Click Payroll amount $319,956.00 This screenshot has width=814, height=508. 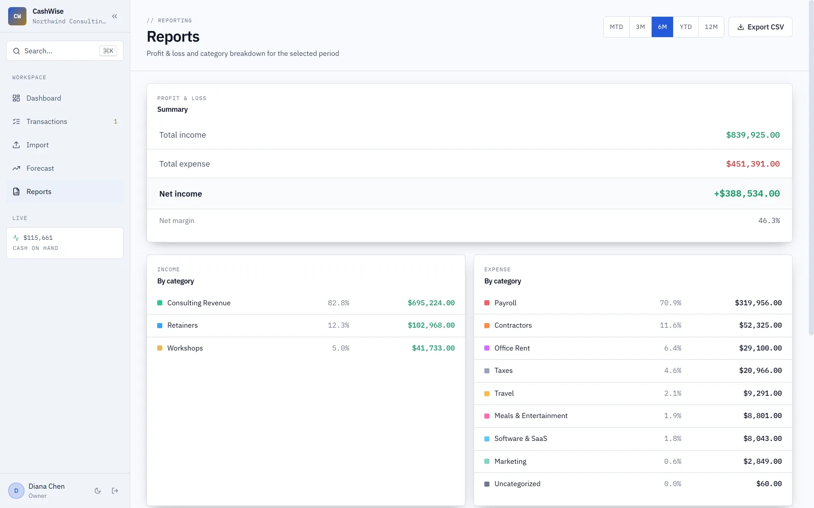[x=759, y=303]
